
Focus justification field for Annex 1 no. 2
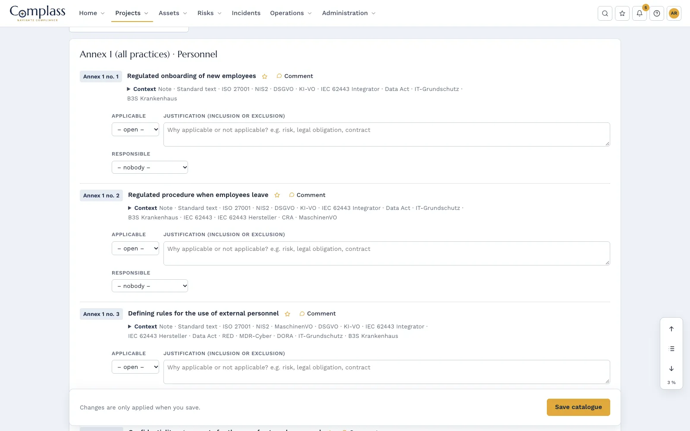387,253
